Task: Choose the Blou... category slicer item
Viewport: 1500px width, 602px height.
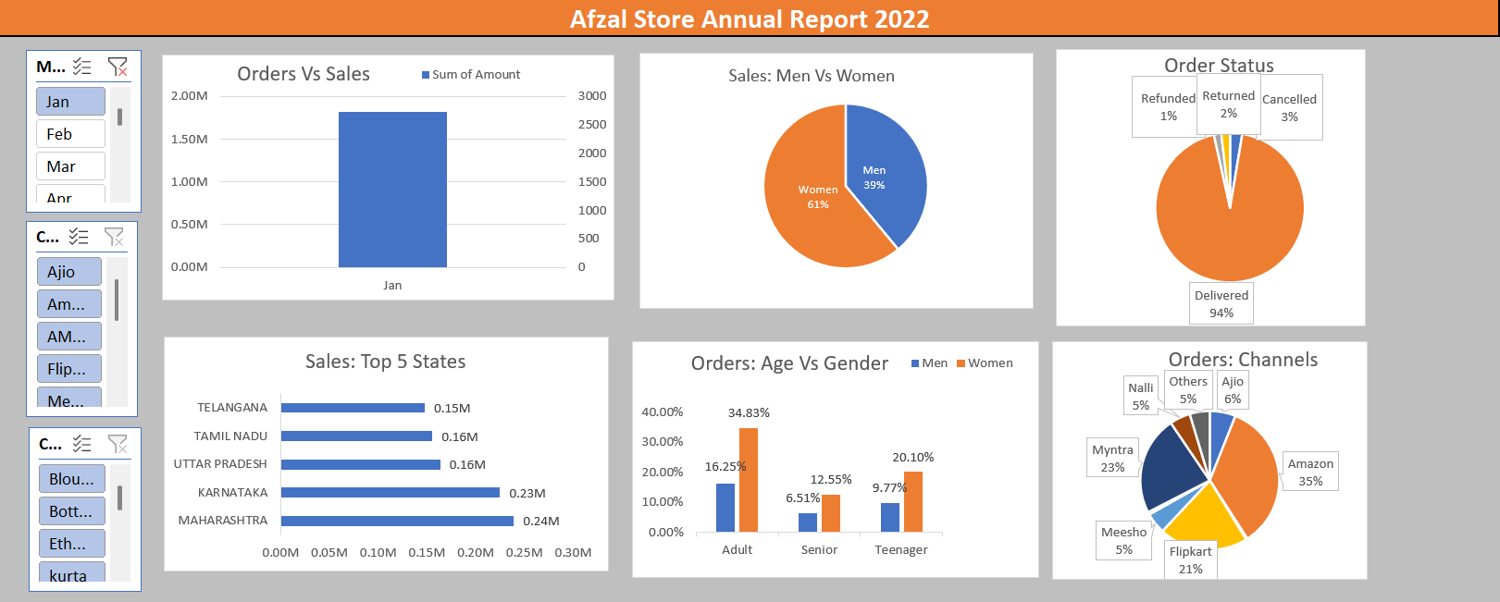Action: [x=71, y=479]
